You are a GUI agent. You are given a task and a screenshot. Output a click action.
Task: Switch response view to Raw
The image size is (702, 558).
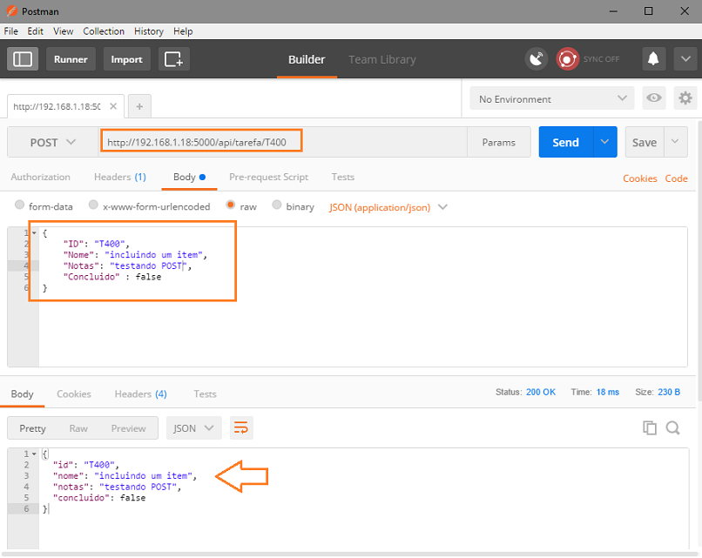point(78,428)
